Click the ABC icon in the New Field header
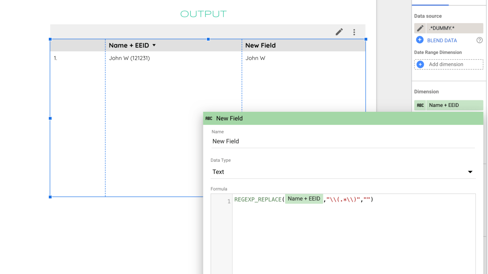 pyautogui.click(x=209, y=118)
